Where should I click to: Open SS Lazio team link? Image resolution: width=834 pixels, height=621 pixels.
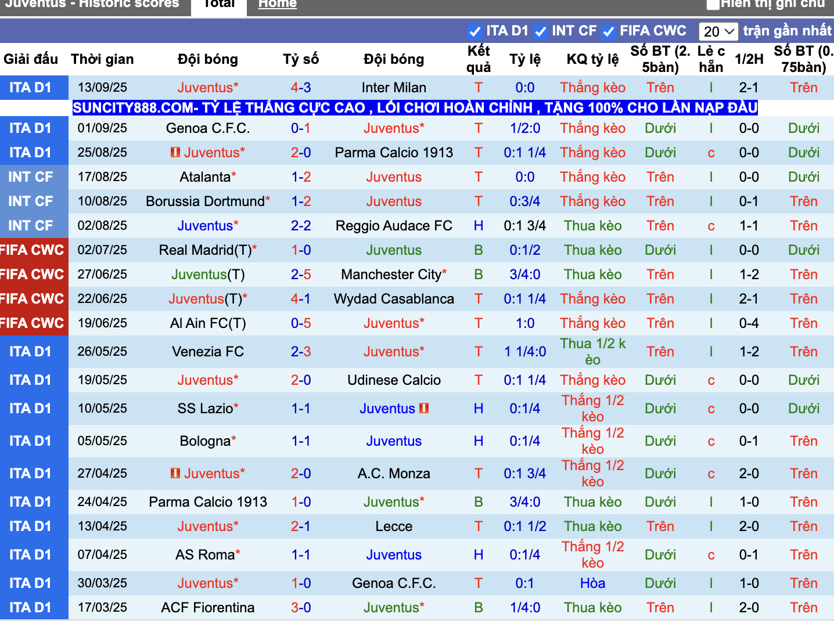[x=205, y=409]
